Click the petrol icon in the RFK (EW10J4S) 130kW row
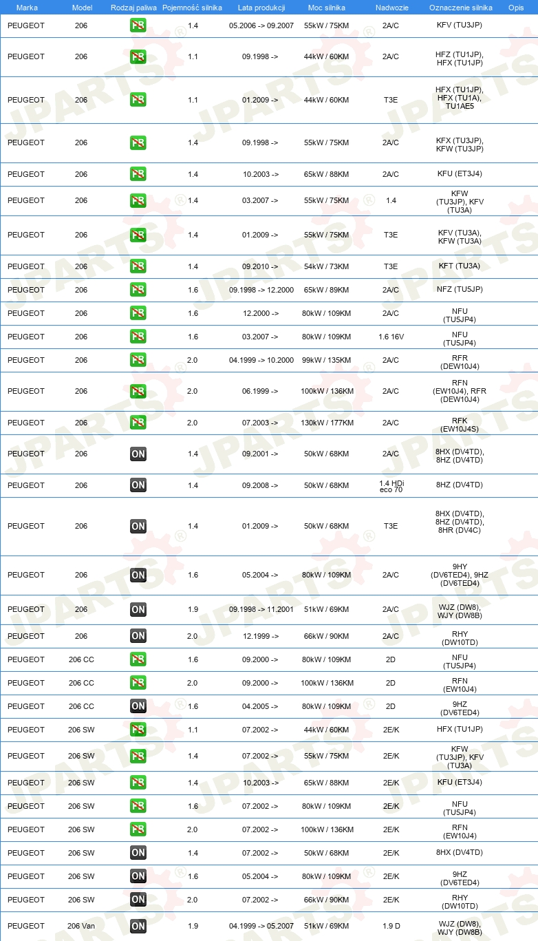 (x=138, y=423)
